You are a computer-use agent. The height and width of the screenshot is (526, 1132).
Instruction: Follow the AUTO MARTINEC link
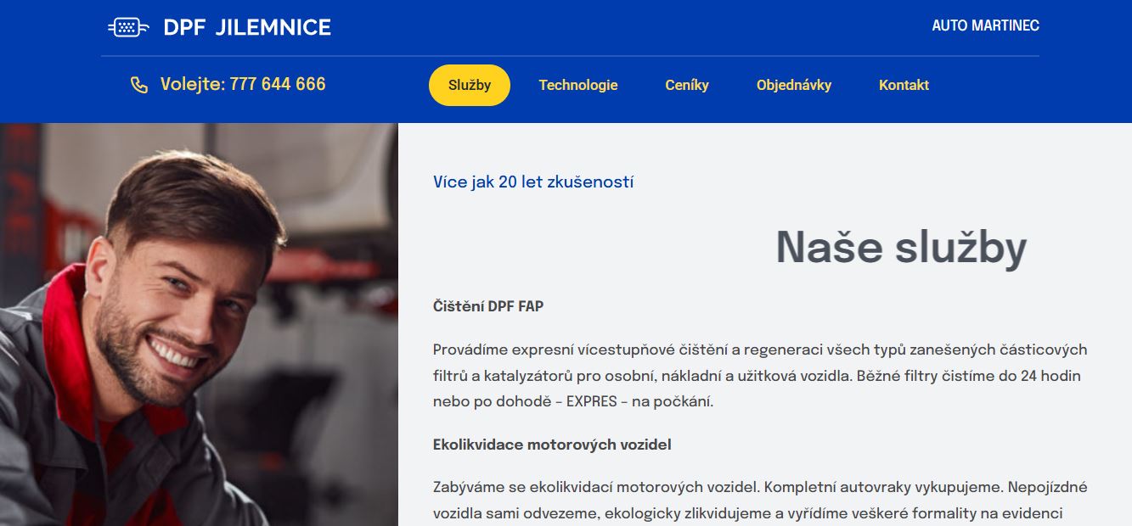coord(985,25)
